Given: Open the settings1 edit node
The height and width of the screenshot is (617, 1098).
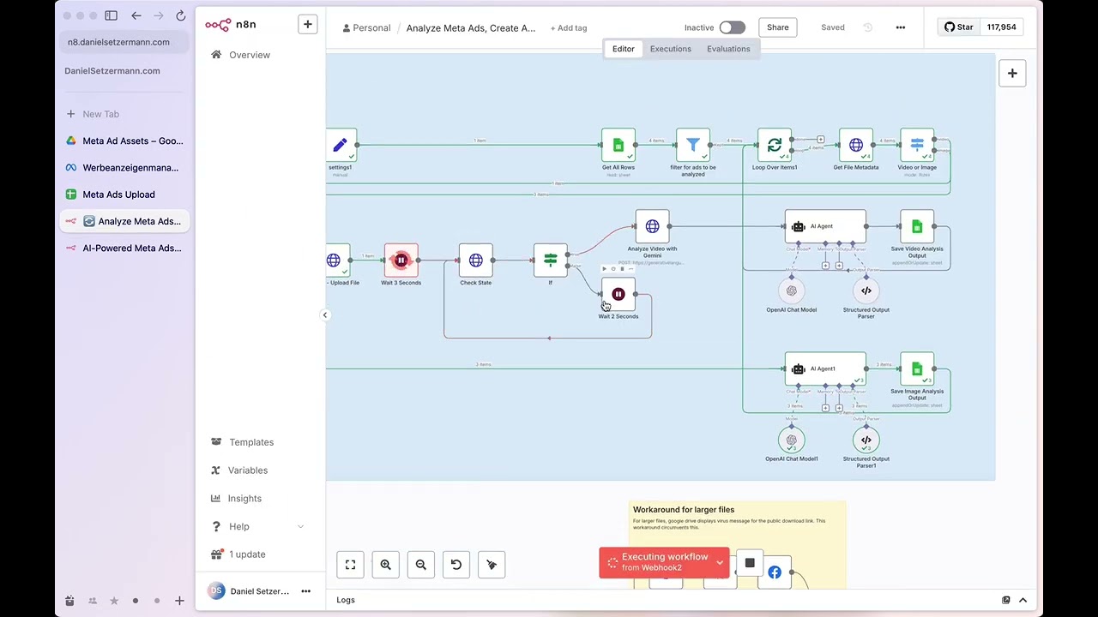Looking at the screenshot, I should coord(341,145).
